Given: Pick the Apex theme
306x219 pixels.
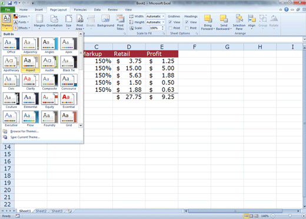Looking at the screenshot, I should pyautogui.click(x=69, y=45).
